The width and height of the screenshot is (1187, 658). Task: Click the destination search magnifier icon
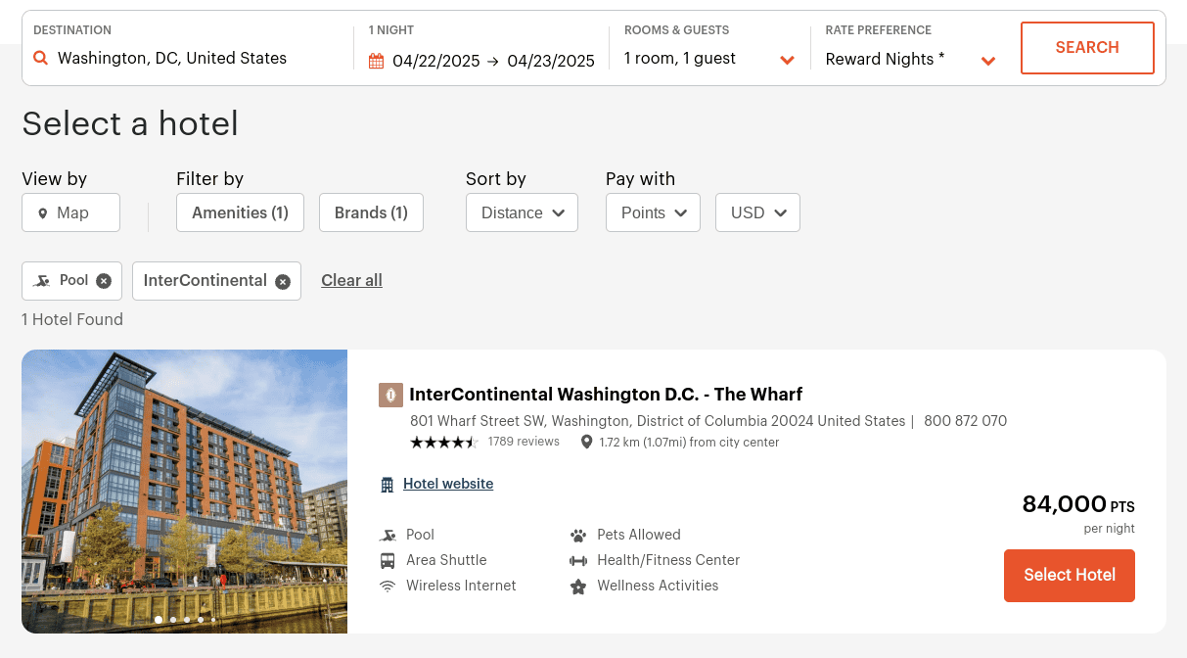click(41, 59)
